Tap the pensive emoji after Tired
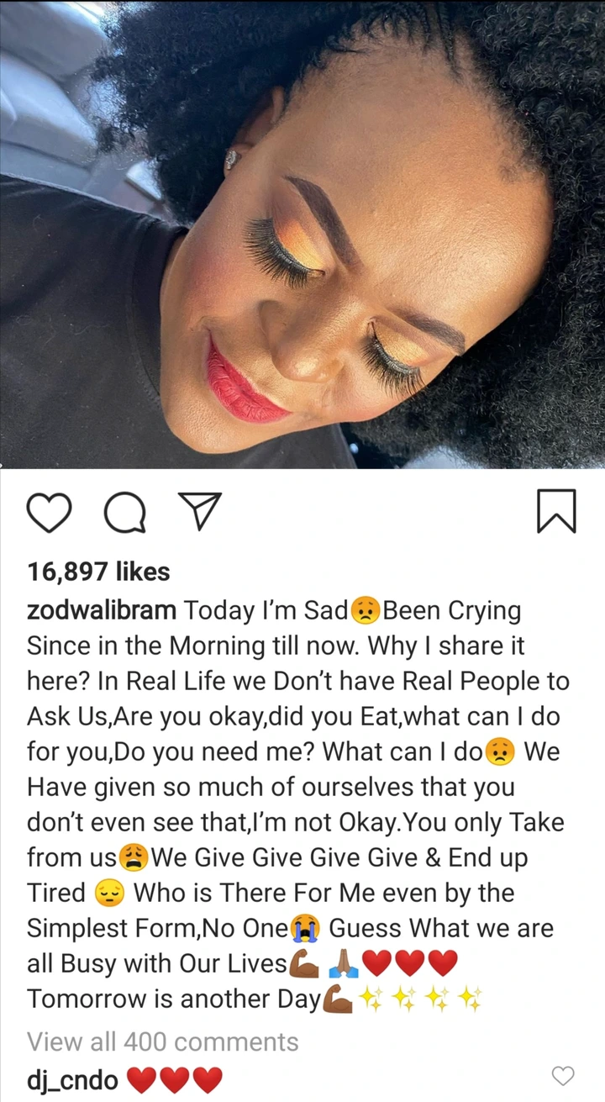This screenshot has height=1102, width=605. (x=110, y=893)
